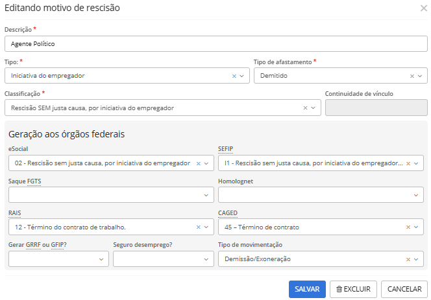Viewport: 431px width, 300px height.
Task: Close the Editando motivo de rescisão dialog
Action: pyautogui.click(x=424, y=8)
